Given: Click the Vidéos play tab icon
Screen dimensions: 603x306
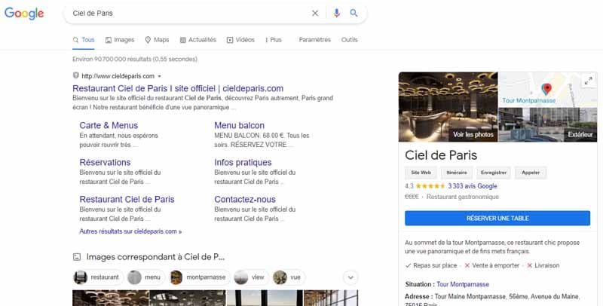Looking at the screenshot, I should (230, 40).
